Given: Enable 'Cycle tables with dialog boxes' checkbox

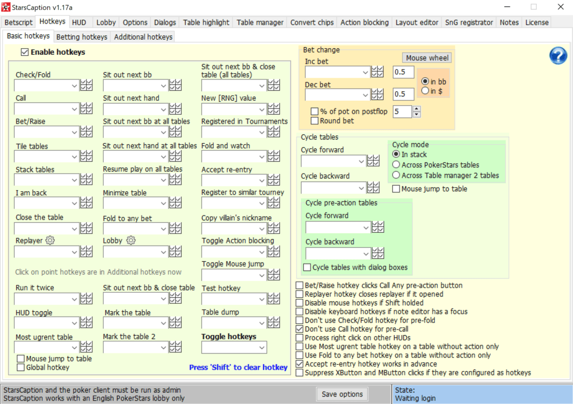Looking at the screenshot, I should tap(307, 267).
